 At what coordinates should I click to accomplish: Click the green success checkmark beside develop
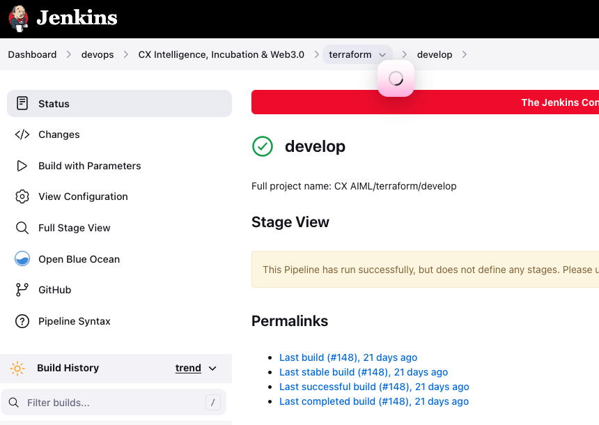point(263,146)
